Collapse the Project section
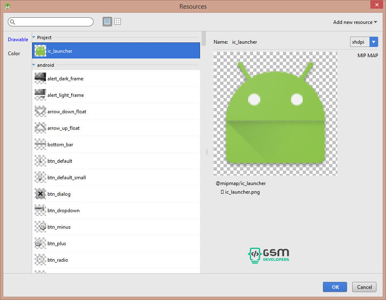The image size is (386, 300). [x=34, y=37]
